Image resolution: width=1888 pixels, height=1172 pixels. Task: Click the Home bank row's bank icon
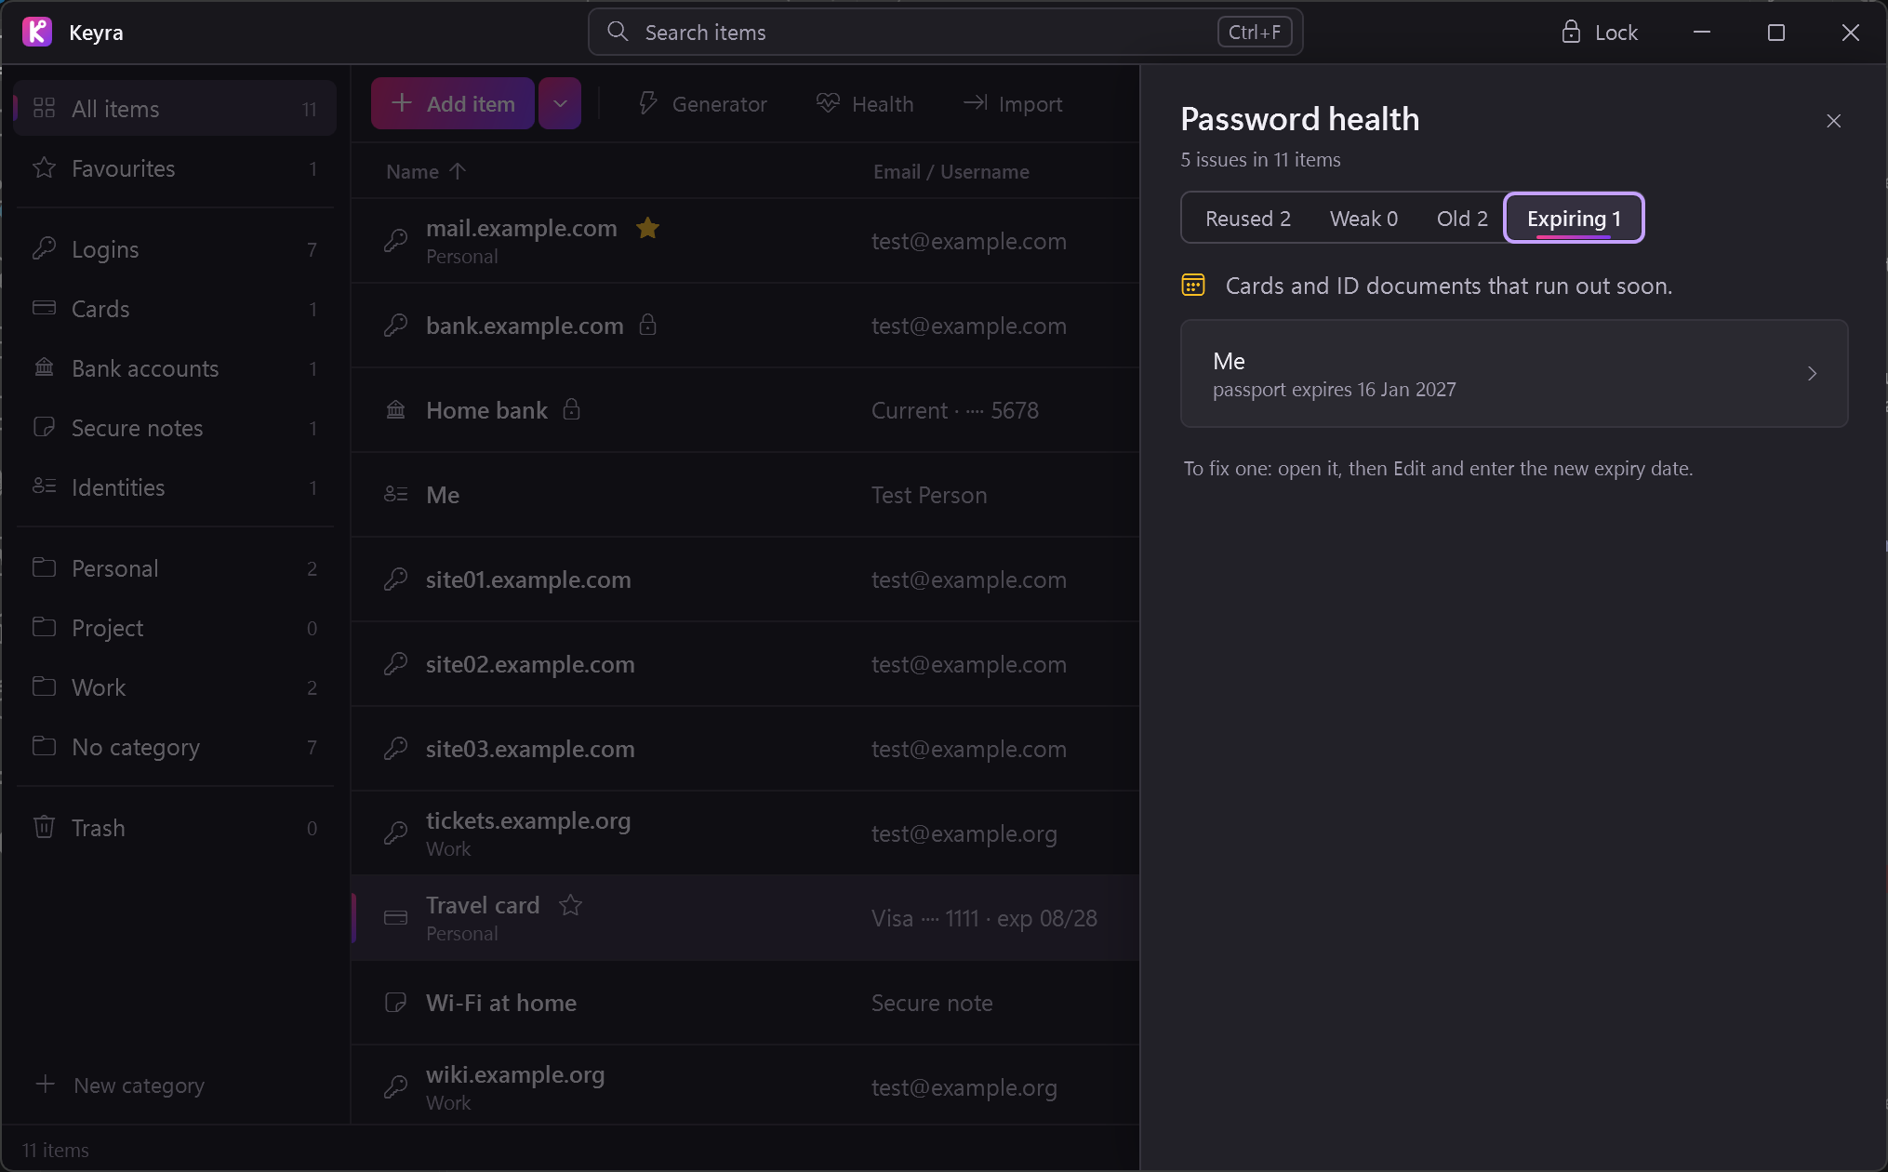396,410
